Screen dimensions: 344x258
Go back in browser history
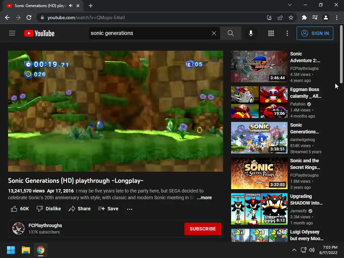click(7, 17)
